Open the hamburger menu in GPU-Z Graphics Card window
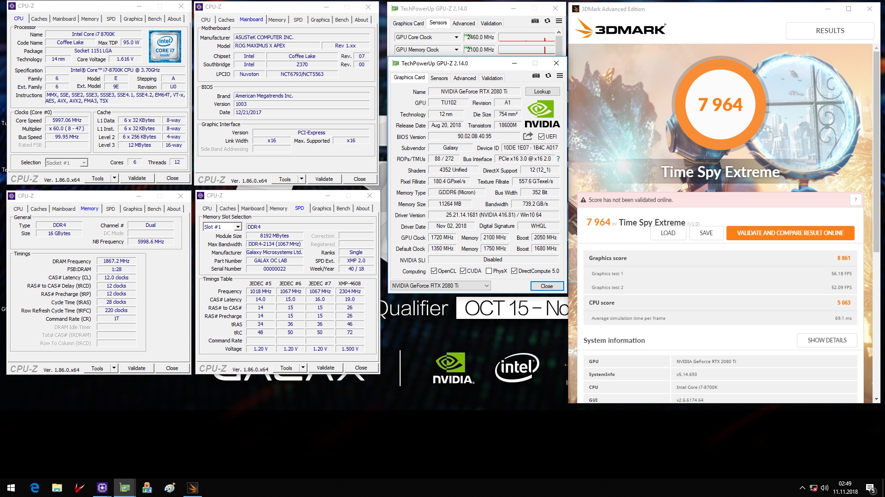Viewport: 885px width, 497px height. (560, 76)
